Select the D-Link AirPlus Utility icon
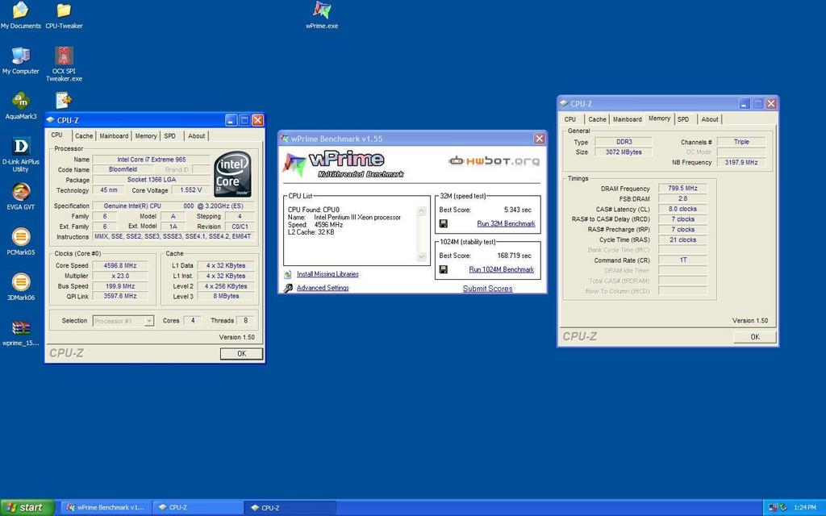 click(x=20, y=155)
